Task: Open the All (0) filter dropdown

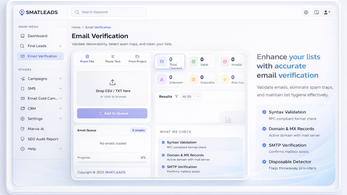Action: [191, 96]
